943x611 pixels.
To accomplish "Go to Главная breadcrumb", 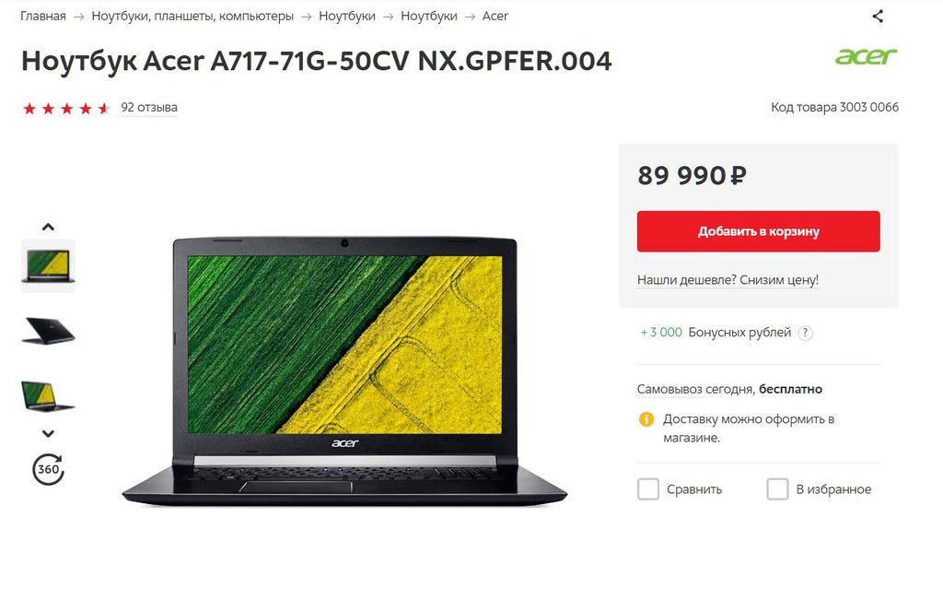I will point(42,17).
